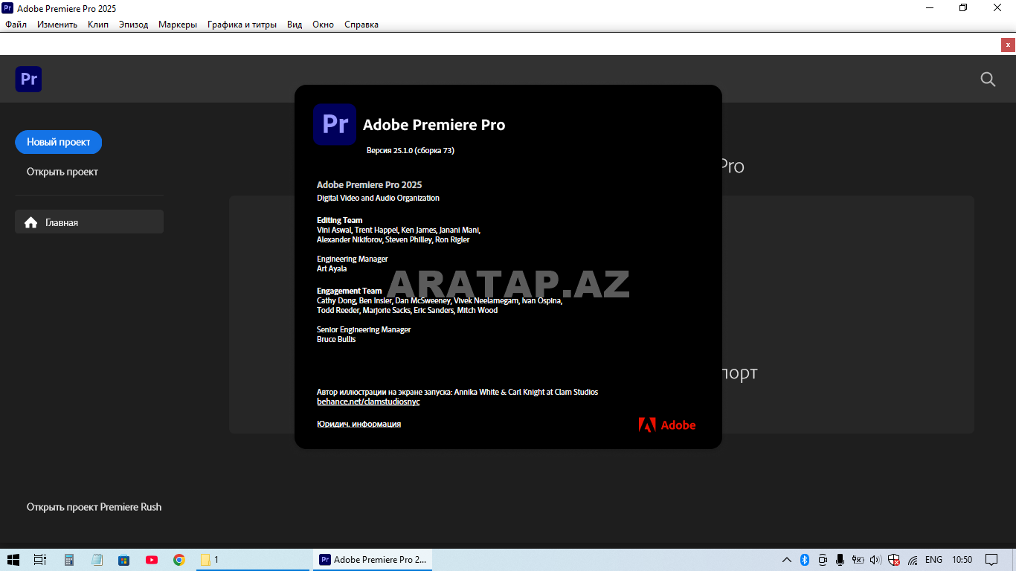Open the 10:50 clock on taskbar
The image size is (1016, 571).
tap(962, 560)
